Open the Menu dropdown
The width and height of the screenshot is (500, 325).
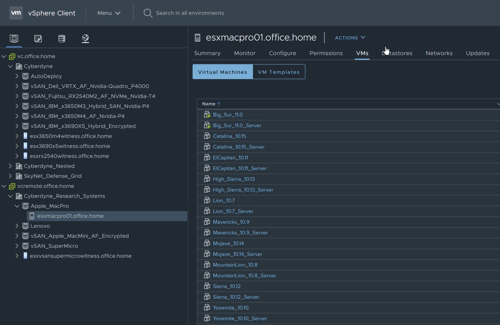point(109,13)
